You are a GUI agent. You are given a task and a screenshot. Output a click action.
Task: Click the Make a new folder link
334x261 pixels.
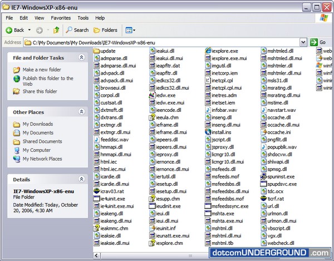(x=42, y=70)
